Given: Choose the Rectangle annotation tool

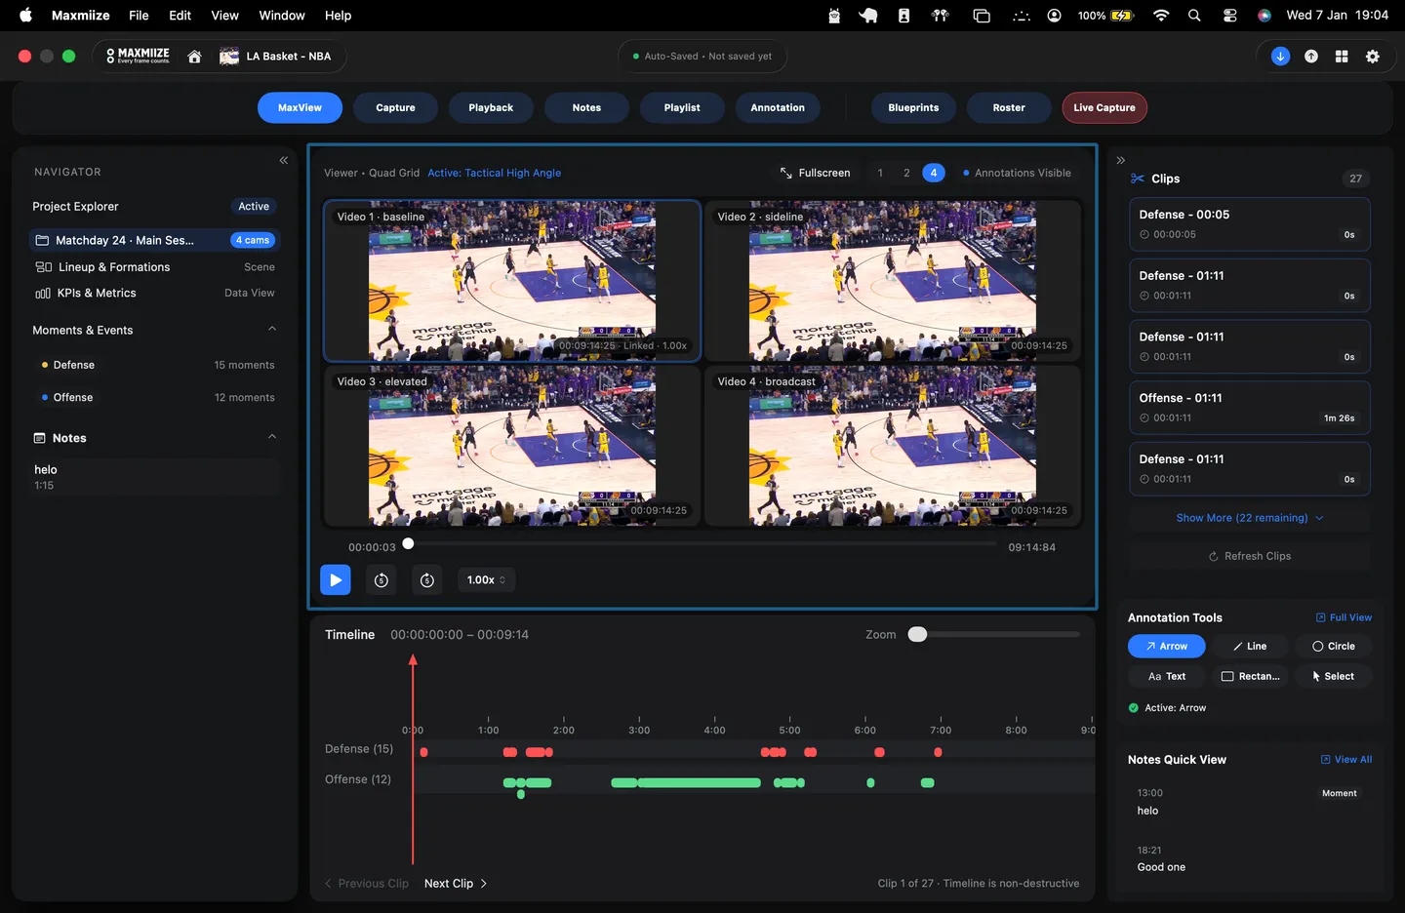Looking at the screenshot, I should click(x=1250, y=677).
